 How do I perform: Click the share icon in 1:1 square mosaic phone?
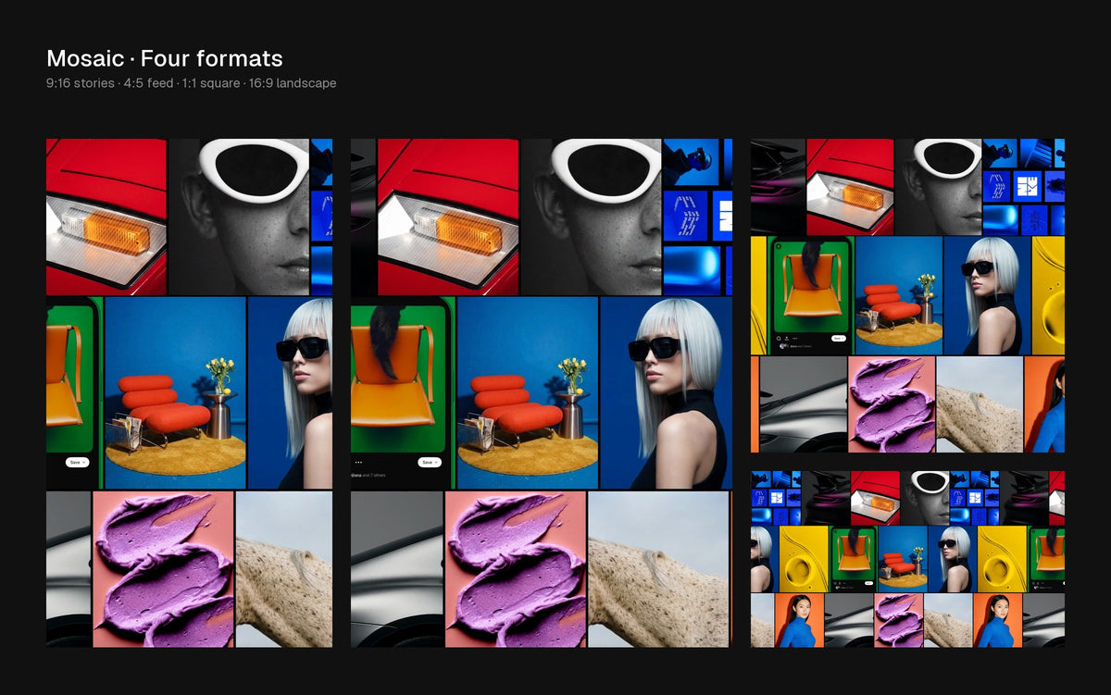coord(786,339)
